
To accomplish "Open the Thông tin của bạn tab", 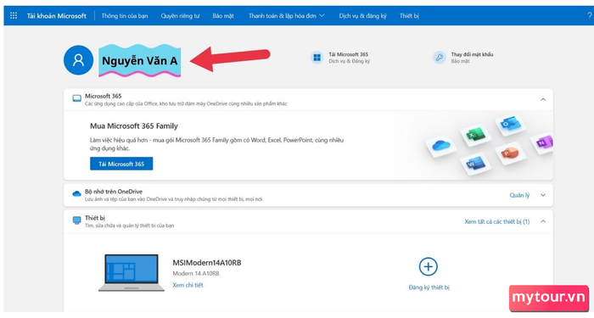I will [x=125, y=15].
